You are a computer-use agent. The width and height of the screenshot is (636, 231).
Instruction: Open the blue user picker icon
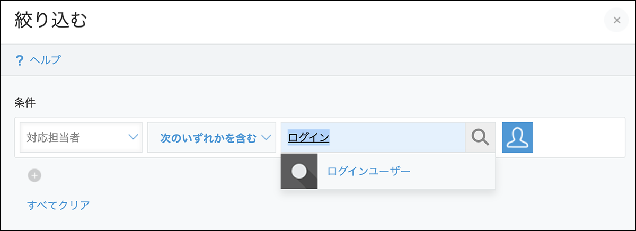click(517, 138)
